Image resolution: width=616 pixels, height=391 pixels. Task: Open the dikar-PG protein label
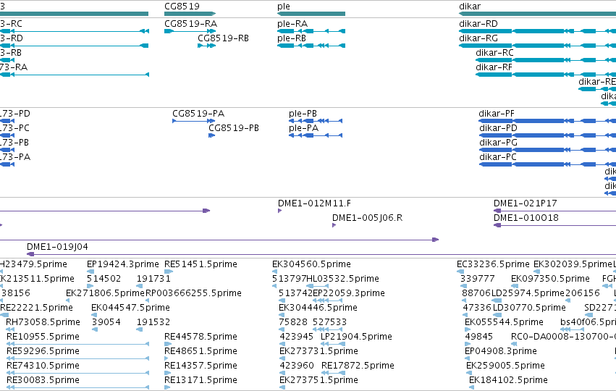498,143
